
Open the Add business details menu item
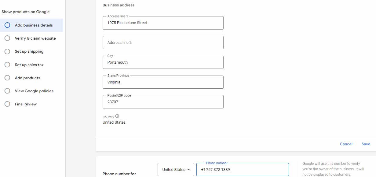(x=31, y=25)
